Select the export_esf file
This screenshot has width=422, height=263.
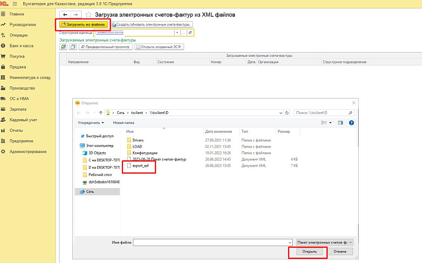141,165
